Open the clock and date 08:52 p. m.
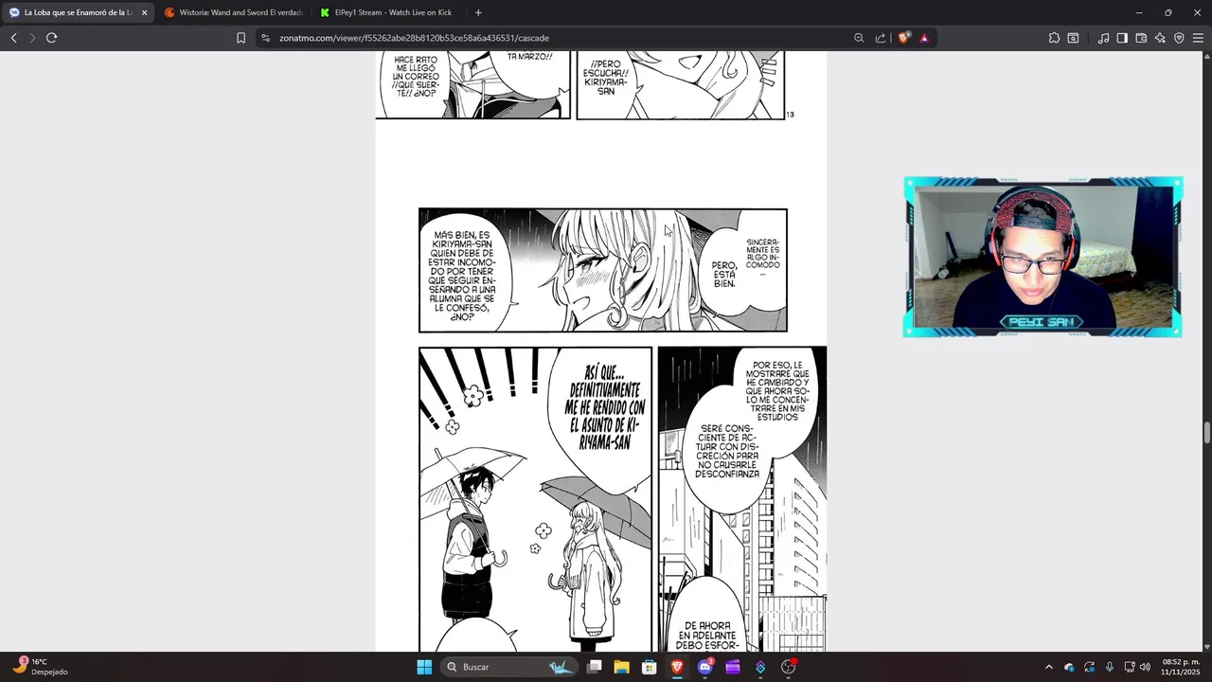Screen dimensions: 1212x682 click(1181, 667)
